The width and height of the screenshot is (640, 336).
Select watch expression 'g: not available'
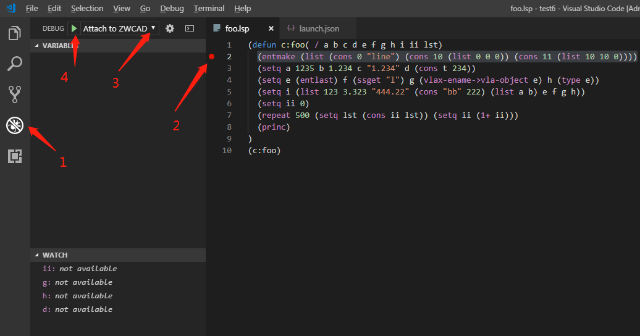coord(118,282)
